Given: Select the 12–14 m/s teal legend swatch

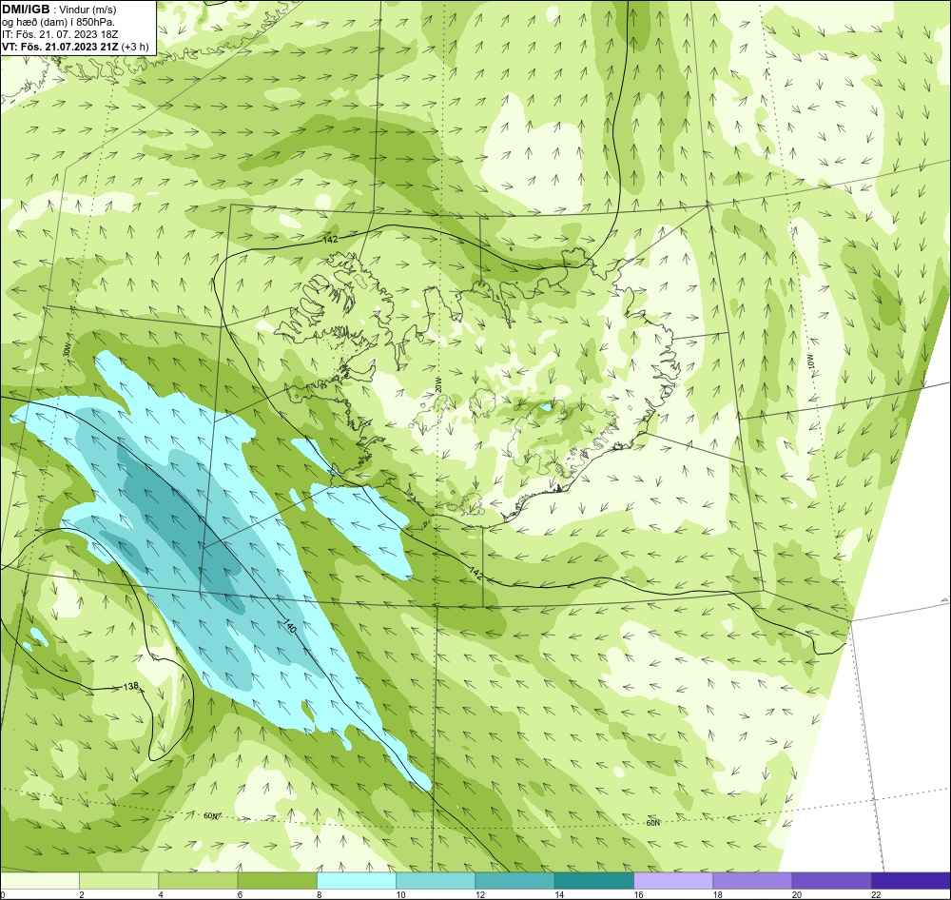Looking at the screenshot, I should coord(514,881).
